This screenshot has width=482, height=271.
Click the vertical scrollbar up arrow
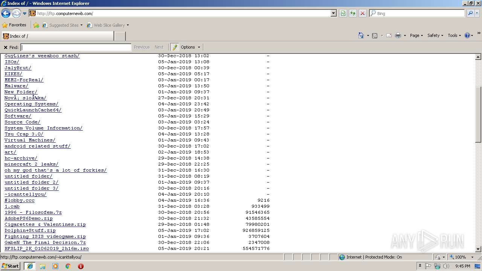478,57
